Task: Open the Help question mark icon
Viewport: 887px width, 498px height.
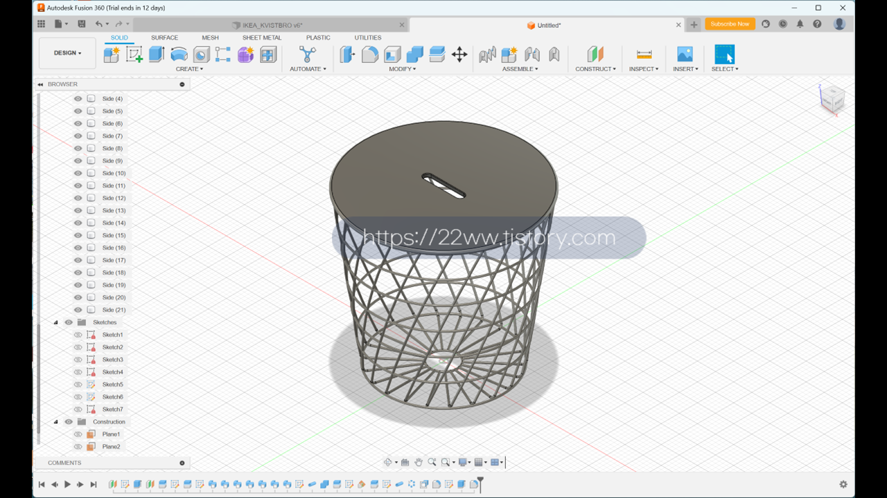Action: 817,24
